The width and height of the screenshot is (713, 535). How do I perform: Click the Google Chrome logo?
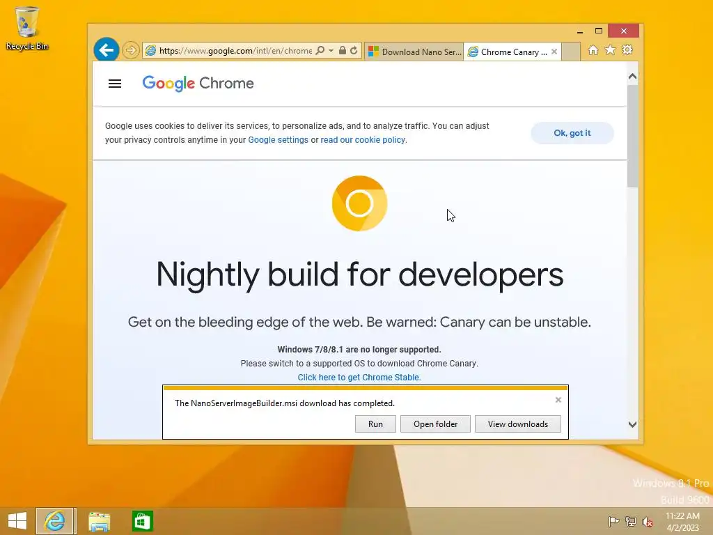198,84
